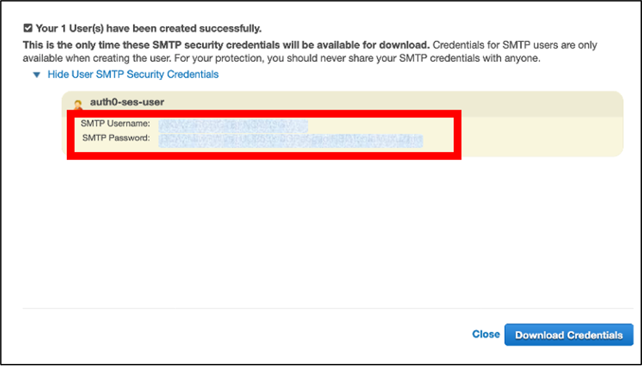The width and height of the screenshot is (642, 366).
Task: Click the SMTP Password label
Action: point(116,138)
